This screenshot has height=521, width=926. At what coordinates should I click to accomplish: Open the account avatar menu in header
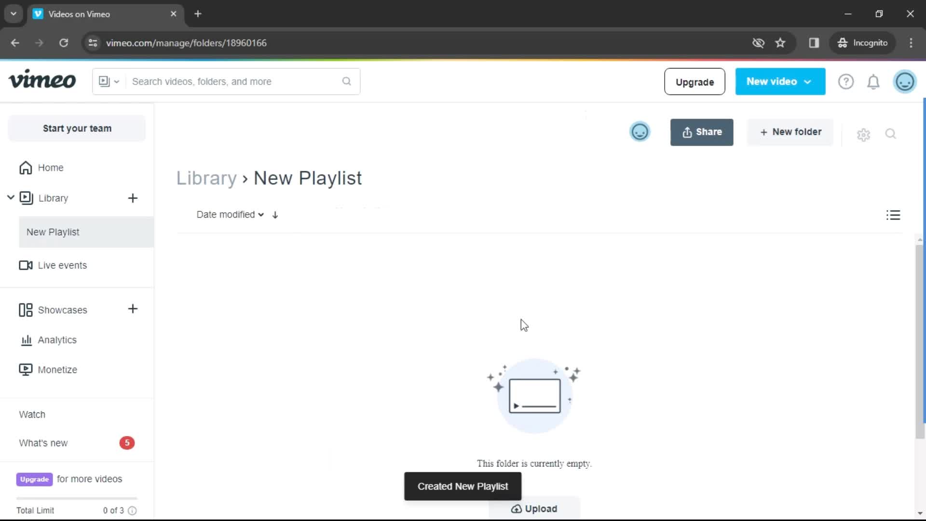pos(905,82)
